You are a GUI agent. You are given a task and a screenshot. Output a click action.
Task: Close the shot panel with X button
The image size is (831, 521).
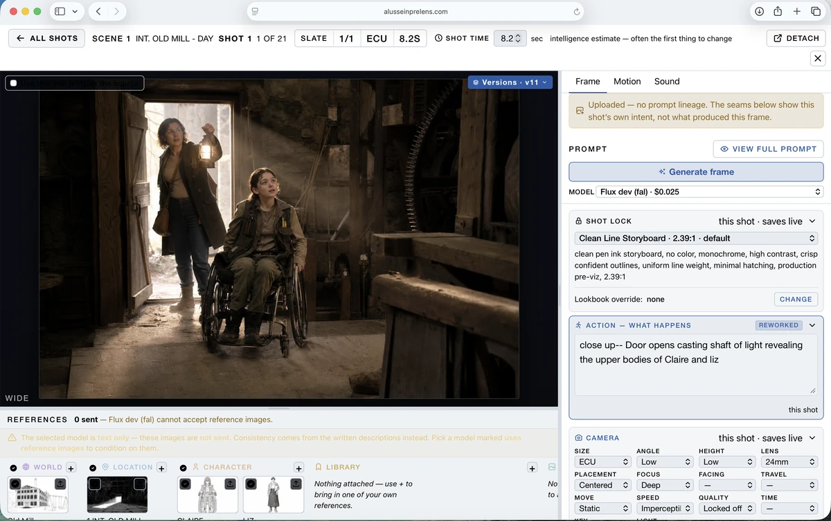(x=818, y=59)
